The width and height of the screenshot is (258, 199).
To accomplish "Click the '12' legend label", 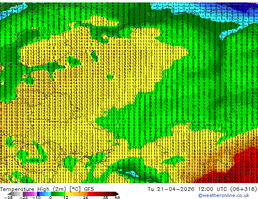I will point(66,197).
